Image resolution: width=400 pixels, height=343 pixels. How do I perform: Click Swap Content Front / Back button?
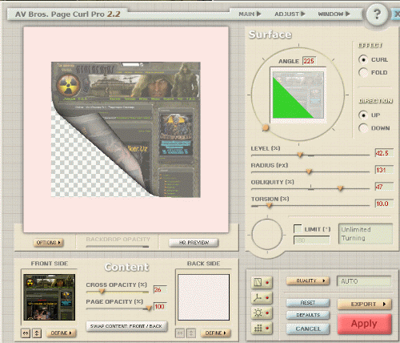[x=126, y=326]
